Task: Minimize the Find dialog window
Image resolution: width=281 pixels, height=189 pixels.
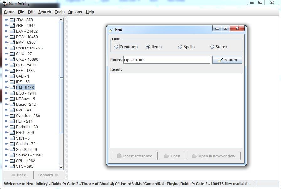Action: click(217, 28)
